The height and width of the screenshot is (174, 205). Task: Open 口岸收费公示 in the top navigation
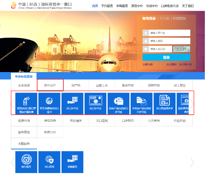click(170, 6)
